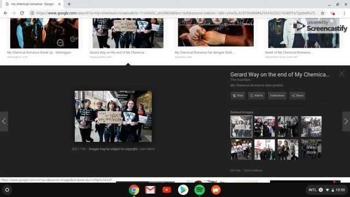Click the Add to button
The image size is (350, 197).
coord(256,96)
